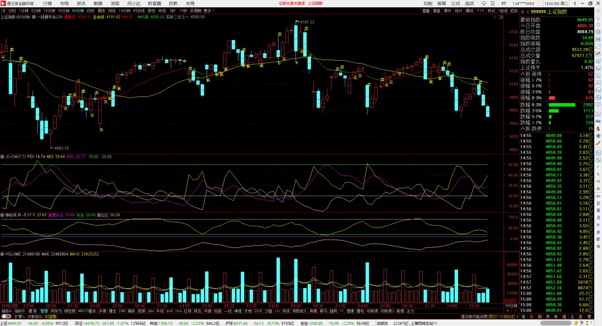
Task: Click the 月 period icon in right sidebar
Action: coord(598,218)
